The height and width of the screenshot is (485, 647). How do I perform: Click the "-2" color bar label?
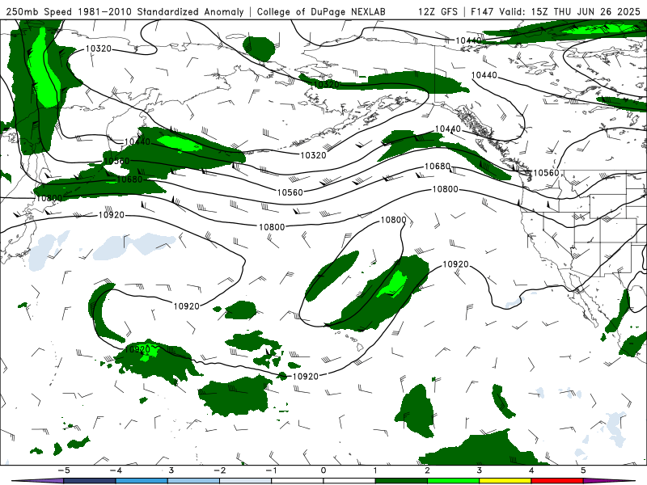(x=219, y=470)
